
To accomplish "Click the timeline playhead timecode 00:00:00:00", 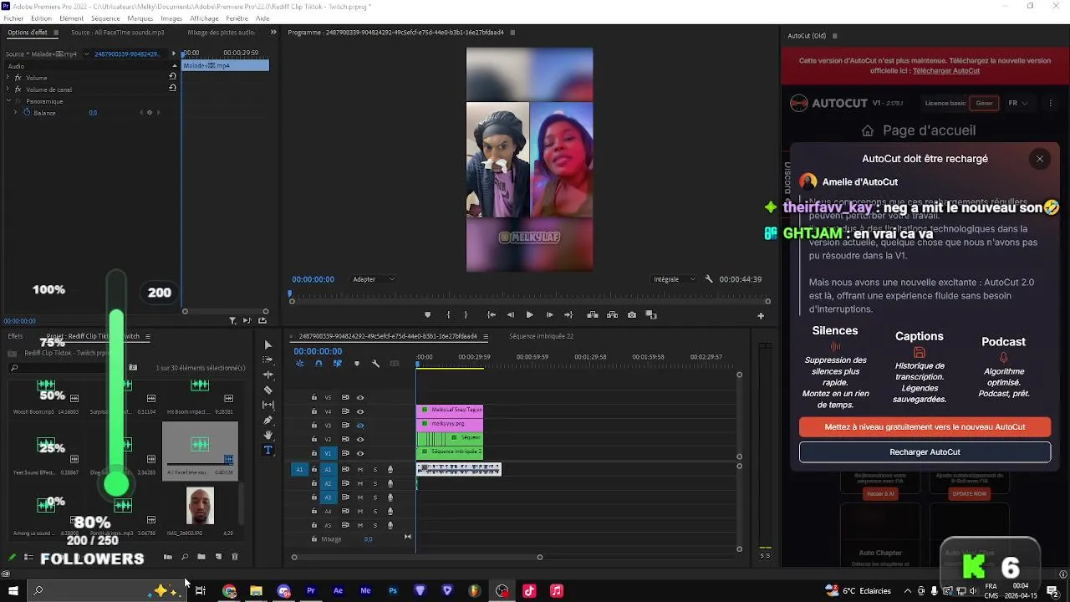I will (x=318, y=351).
